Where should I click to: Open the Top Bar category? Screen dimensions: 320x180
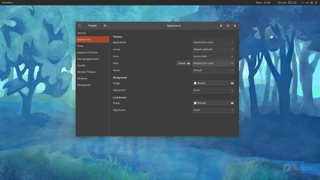pyautogui.click(x=92, y=65)
